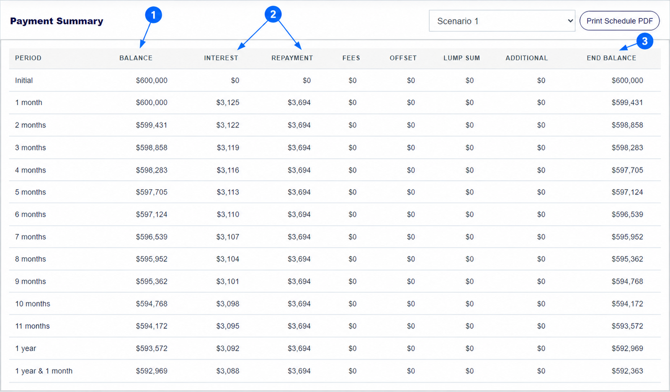Viewport: 670px width, 392px height.
Task: Select the END BALANCE column header
Action: coord(611,58)
